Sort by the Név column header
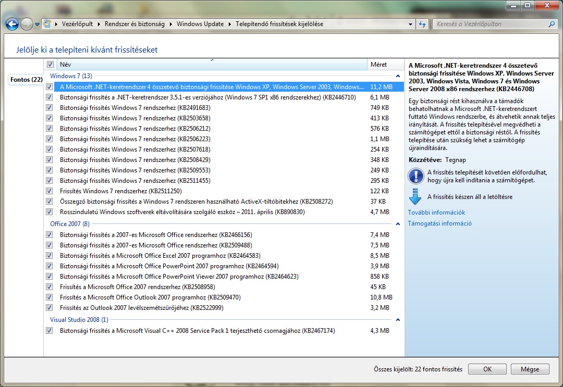Screen dimensions: 563x387 [x=212, y=64]
